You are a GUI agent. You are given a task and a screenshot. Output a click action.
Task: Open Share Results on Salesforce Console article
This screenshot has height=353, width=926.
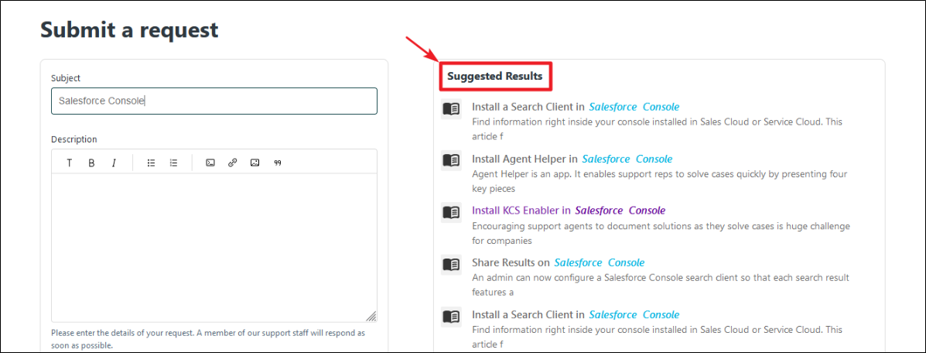point(558,262)
